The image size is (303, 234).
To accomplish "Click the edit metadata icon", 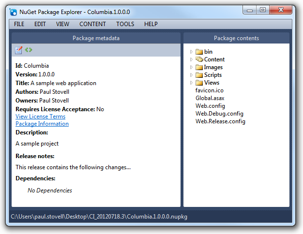I will click(18, 50).
